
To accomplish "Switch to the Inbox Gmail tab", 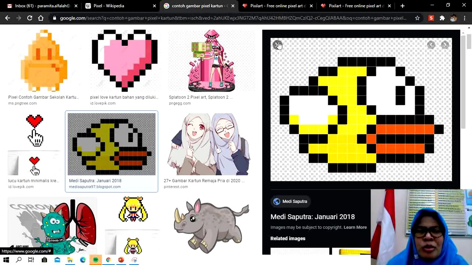I will pyautogui.click(x=39, y=6).
